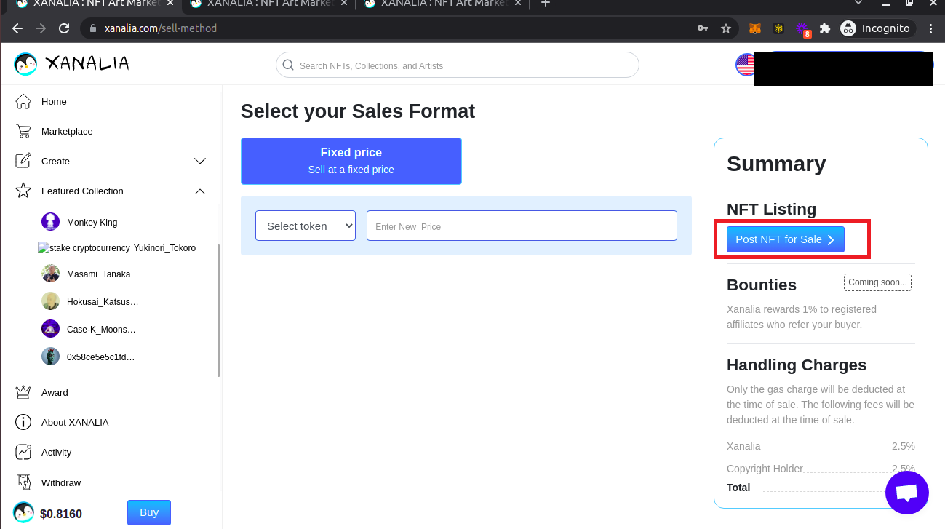The image size is (945, 529).
Task: Click the Home house icon in sidebar
Action: click(x=23, y=101)
